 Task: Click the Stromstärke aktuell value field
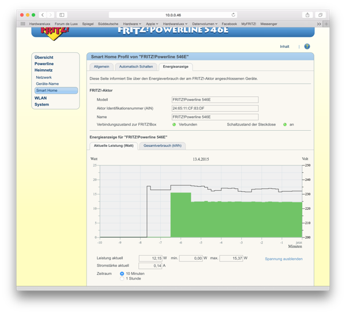151,266
